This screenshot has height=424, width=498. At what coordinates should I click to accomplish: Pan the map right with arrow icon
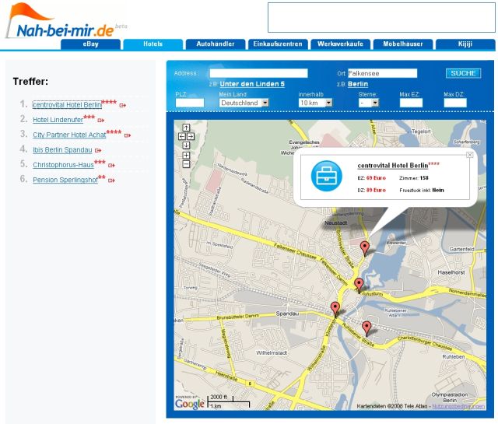click(191, 136)
